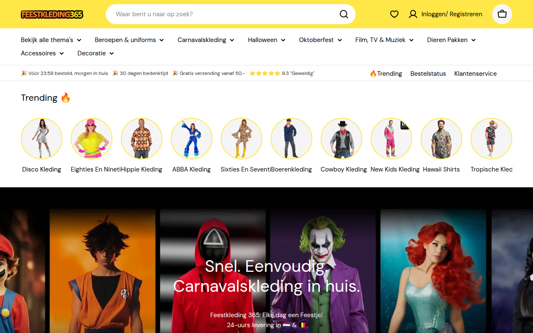Select Disco Kleding category thumbnail
Image resolution: width=533 pixels, height=333 pixels.
(42, 139)
